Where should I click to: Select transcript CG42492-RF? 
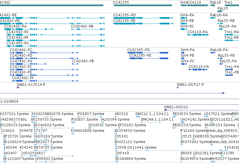56,40
